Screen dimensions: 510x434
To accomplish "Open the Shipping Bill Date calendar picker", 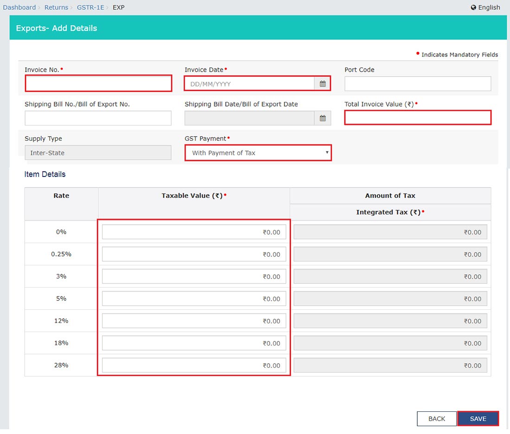I will 323,118.
